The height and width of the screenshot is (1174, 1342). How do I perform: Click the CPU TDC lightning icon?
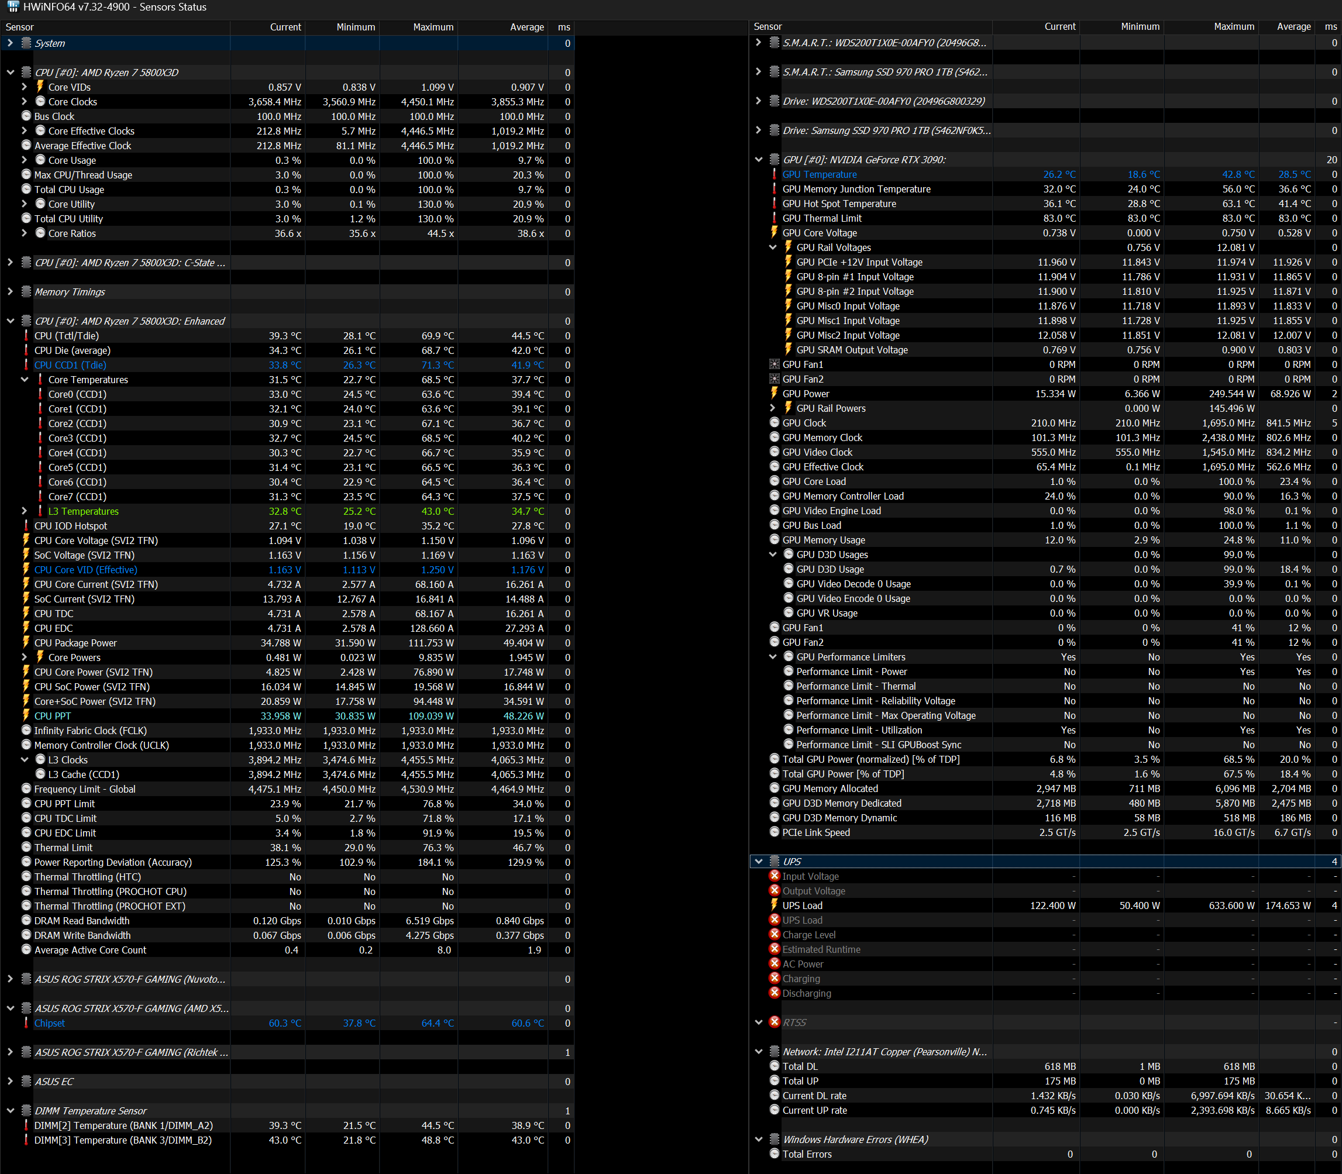click(26, 613)
